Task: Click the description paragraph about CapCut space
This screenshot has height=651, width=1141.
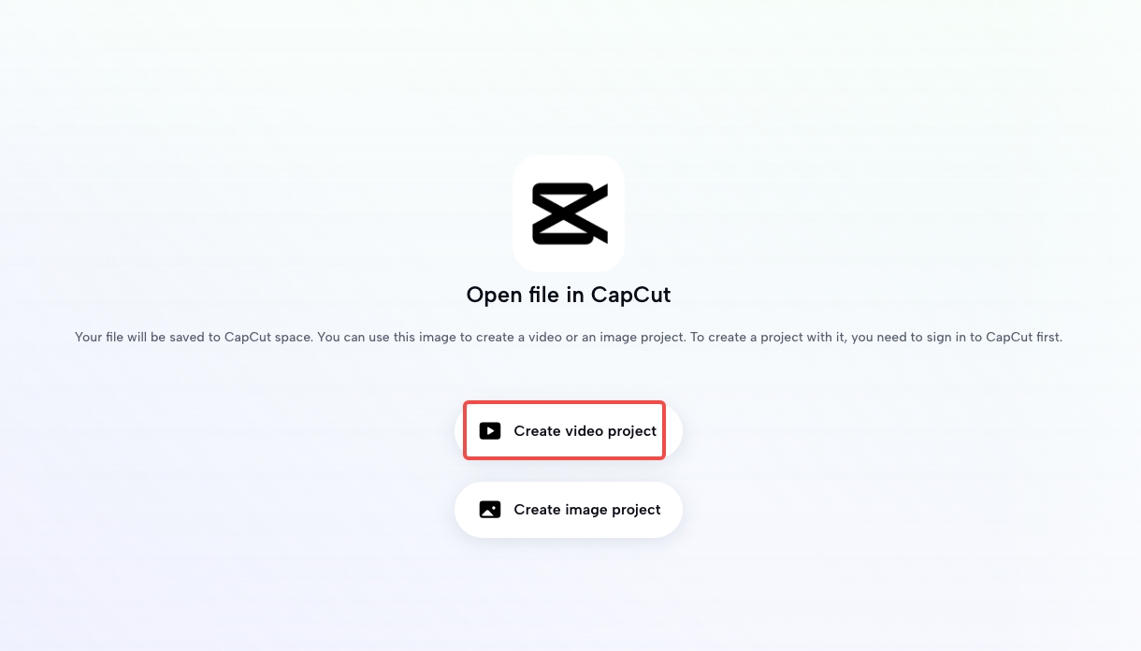Action: (x=569, y=338)
